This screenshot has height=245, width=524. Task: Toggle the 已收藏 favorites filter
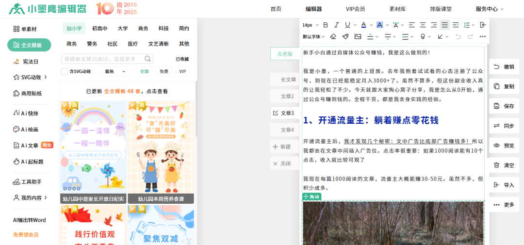[182, 59]
